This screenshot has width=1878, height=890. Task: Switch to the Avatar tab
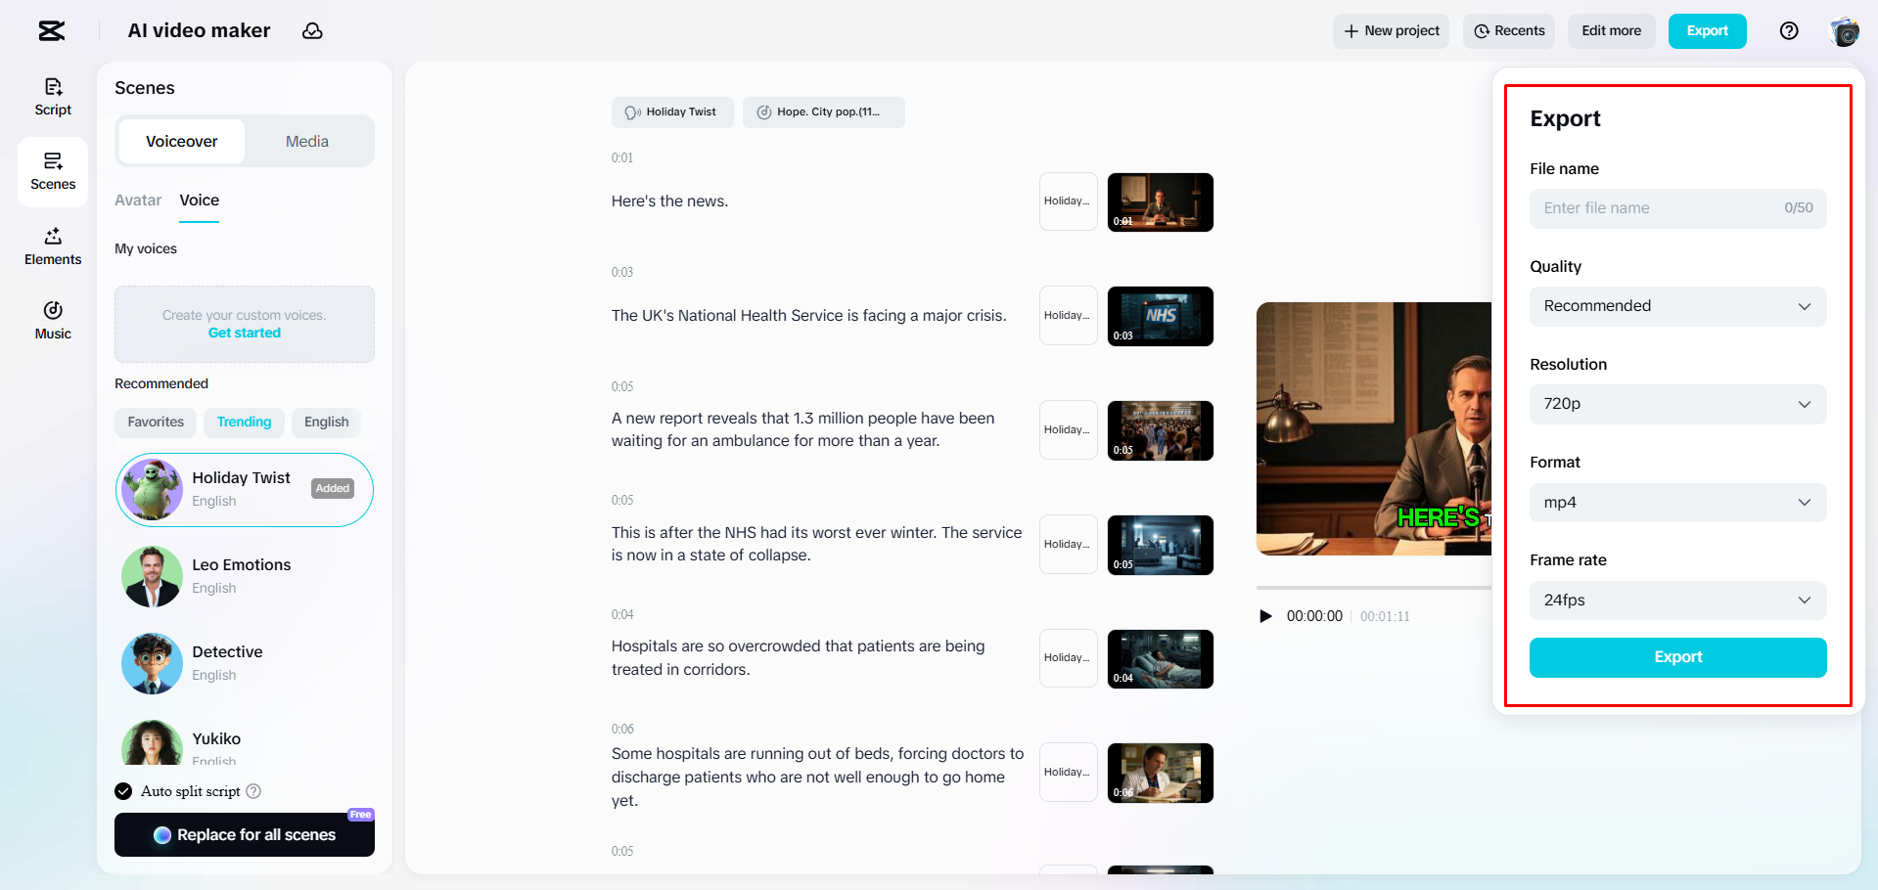tap(138, 200)
